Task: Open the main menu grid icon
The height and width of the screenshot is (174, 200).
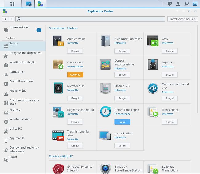Action: point(12,4)
